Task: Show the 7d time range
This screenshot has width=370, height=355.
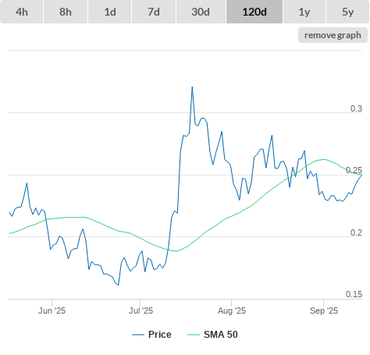Action: [154, 12]
